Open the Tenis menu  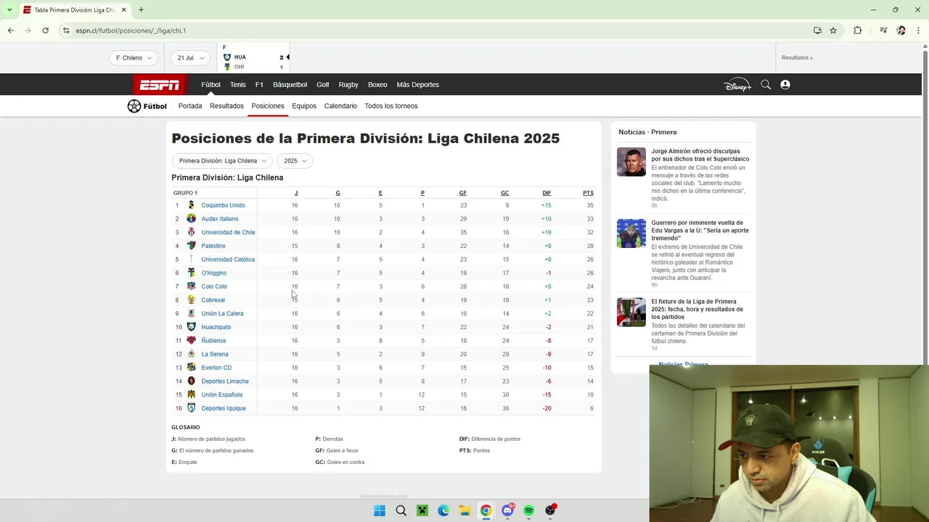[238, 85]
